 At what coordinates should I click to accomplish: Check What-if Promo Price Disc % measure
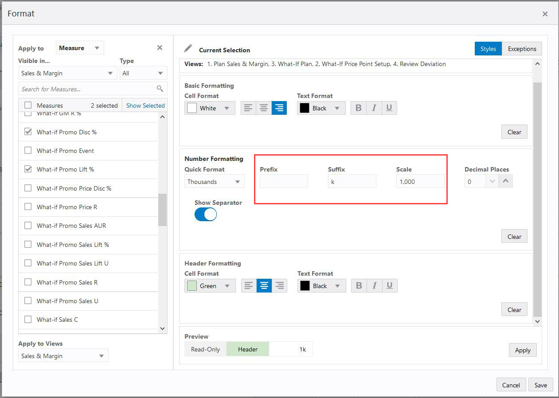(28, 188)
